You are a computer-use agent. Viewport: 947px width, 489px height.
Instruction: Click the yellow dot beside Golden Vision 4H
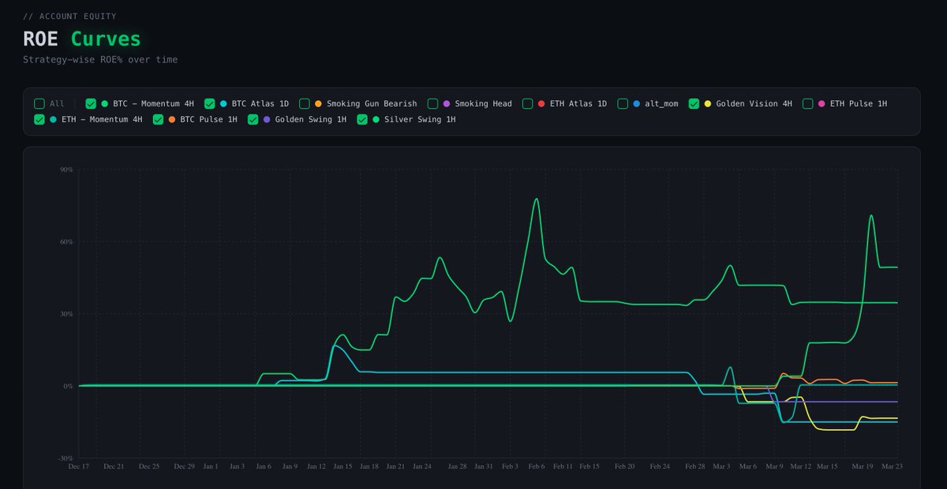(x=708, y=103)
